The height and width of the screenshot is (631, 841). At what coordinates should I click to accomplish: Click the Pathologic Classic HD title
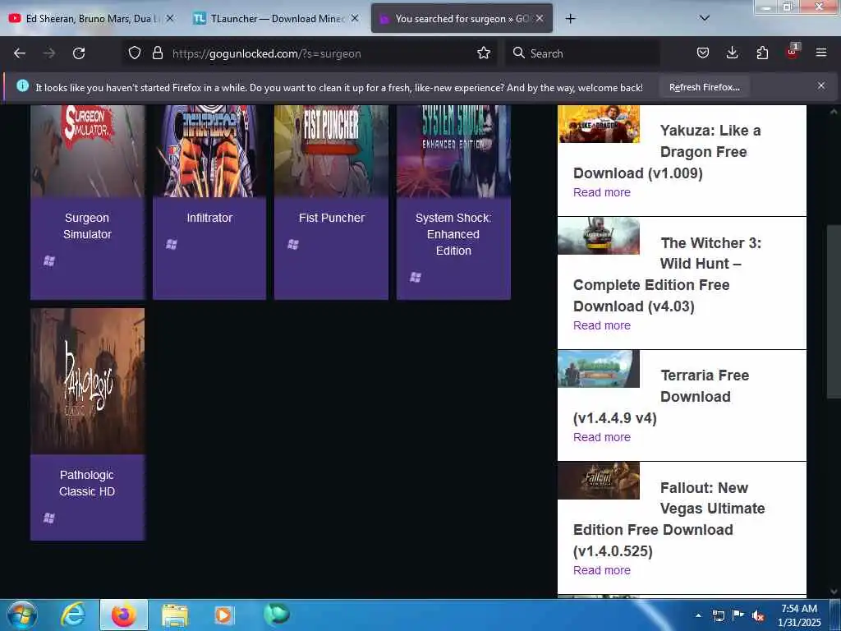87,483
